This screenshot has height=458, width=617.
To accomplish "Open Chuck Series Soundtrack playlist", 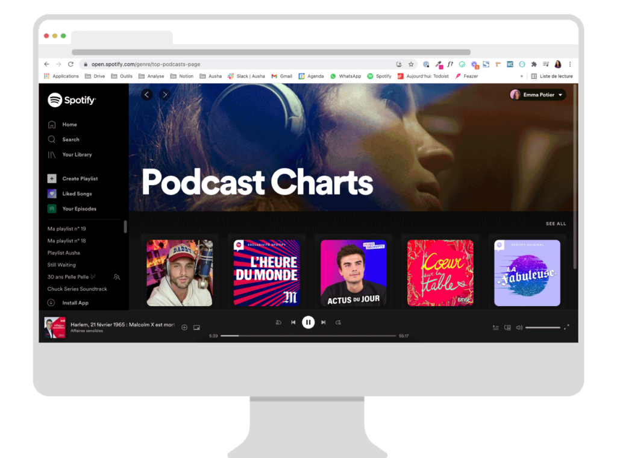I will (x=77, y=289).
